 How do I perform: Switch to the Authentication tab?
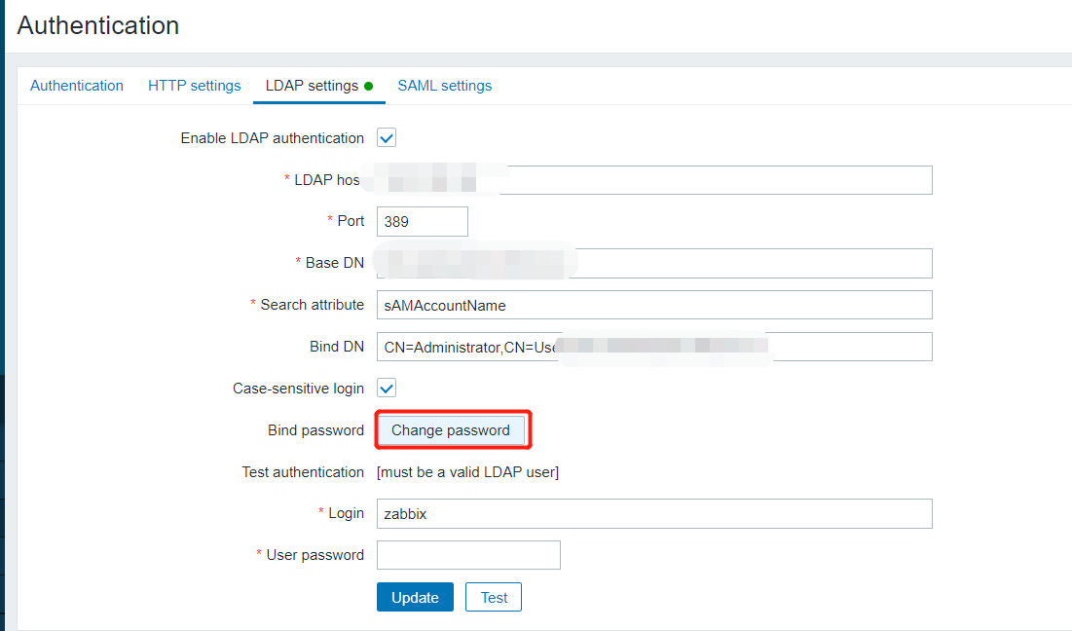77,86
